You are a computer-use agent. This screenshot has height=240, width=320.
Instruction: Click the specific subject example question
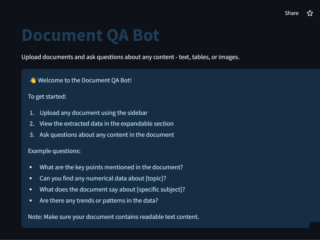click(112, 189)
